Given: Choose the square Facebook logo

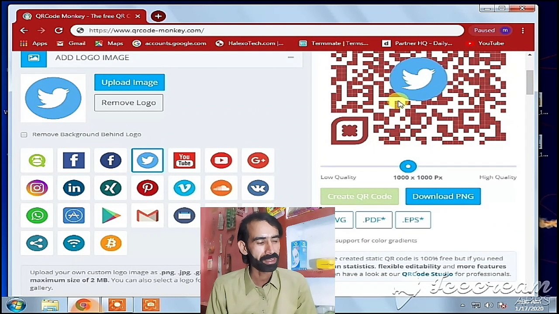Looking at the screenshot, I should point(74,160).
